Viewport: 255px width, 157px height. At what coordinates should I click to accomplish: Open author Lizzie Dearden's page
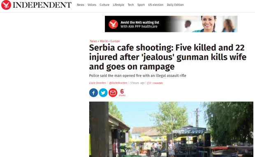click(97, 83)
